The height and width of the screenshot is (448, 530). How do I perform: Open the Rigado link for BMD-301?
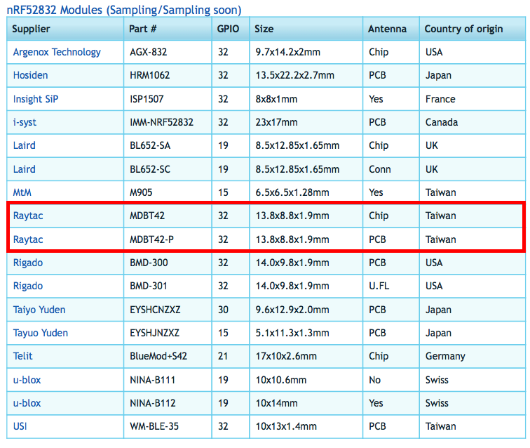pos(28,286)
